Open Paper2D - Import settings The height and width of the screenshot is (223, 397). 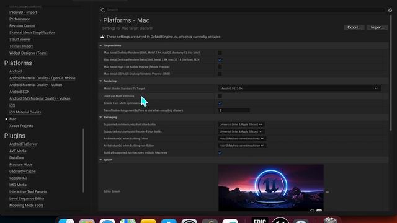click(23, 12)
